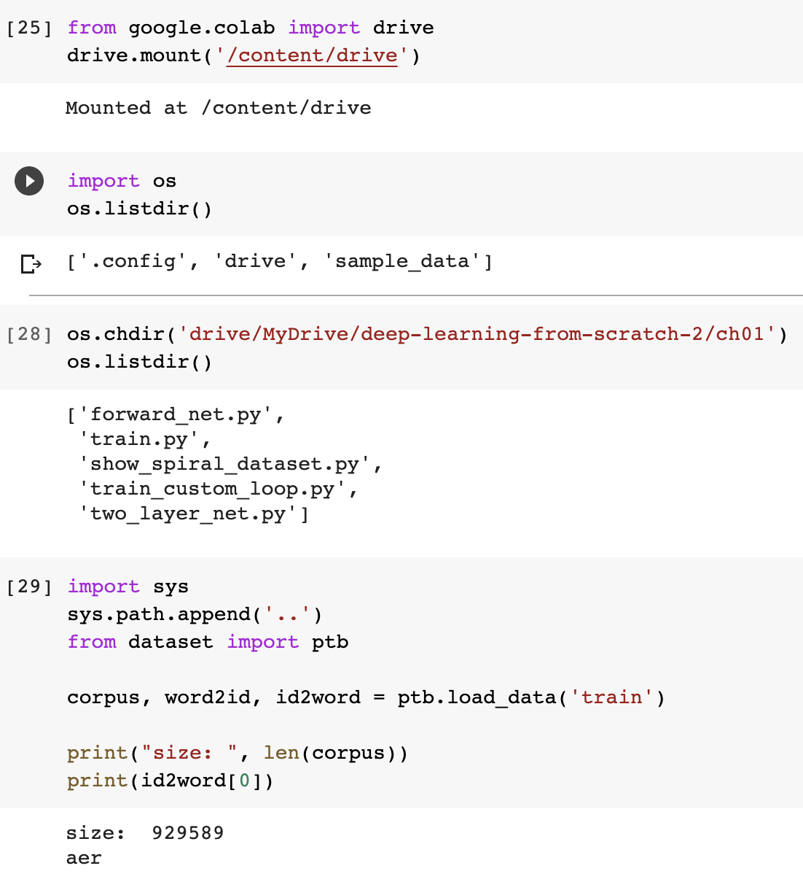Click the 'from google.colab import drive' line

(x=251, y=28)
